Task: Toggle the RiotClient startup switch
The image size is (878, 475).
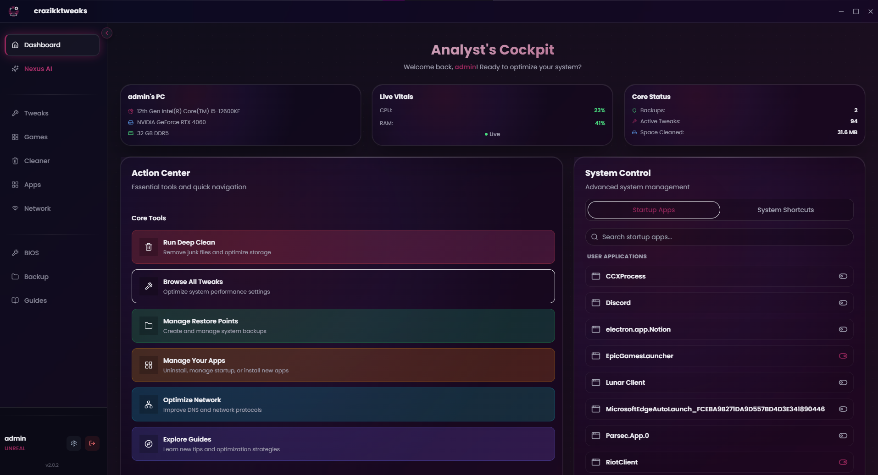Action: [843, 462]
